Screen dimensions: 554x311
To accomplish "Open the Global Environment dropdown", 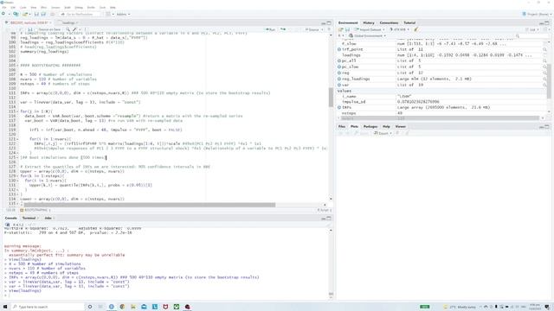I will (x=367, y=36).
